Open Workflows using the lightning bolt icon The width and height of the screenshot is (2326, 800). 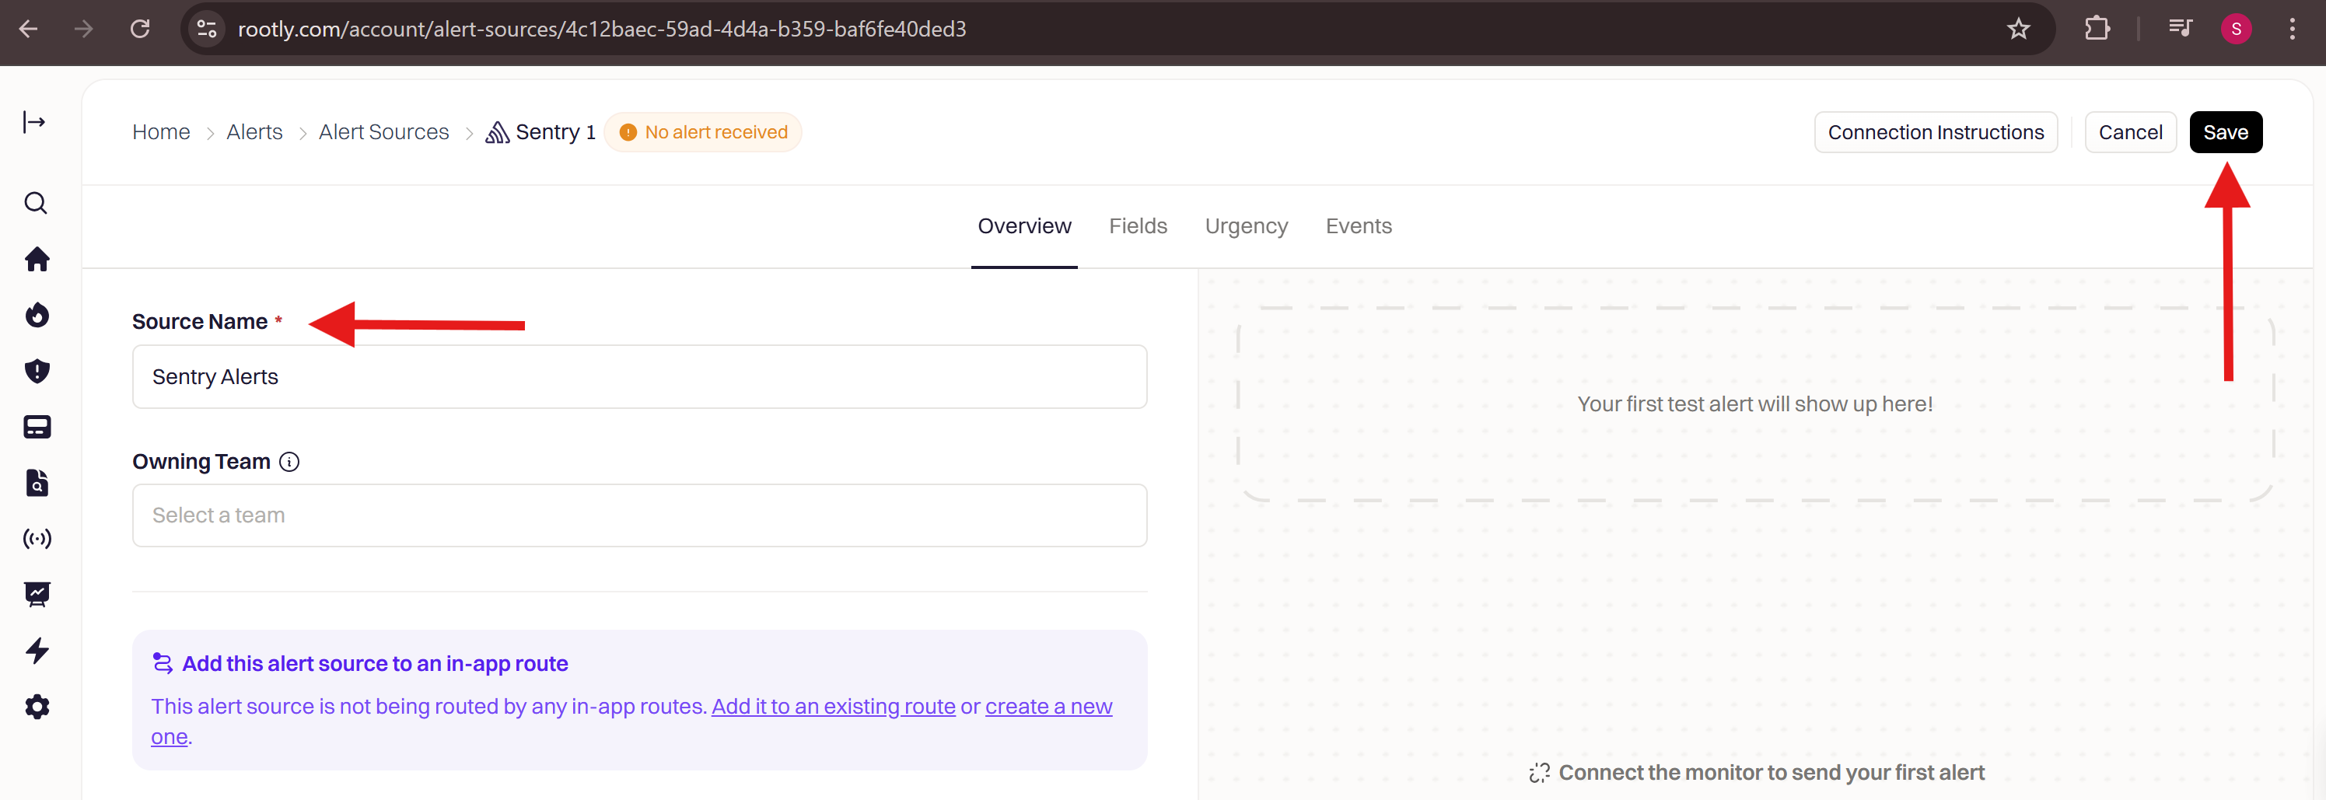[36, 650]
